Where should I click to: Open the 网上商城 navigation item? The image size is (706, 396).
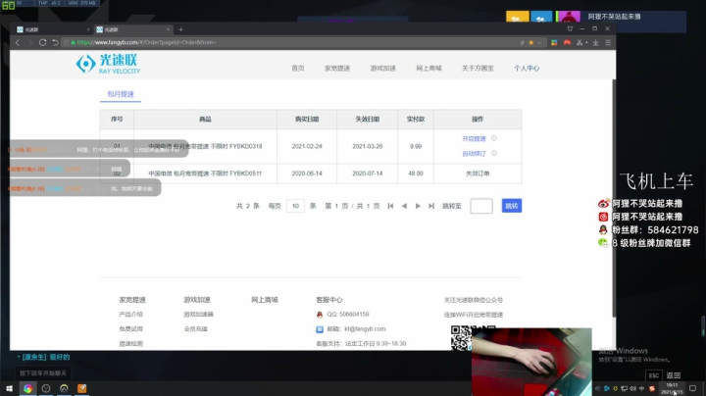[x=429, y=69]
